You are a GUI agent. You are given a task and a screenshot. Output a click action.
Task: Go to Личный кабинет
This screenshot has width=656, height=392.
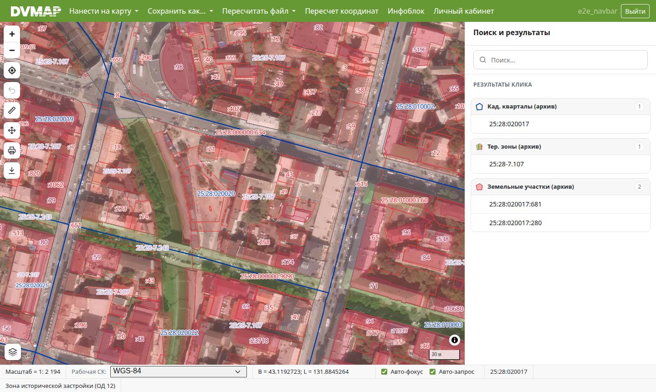[464, 11]
